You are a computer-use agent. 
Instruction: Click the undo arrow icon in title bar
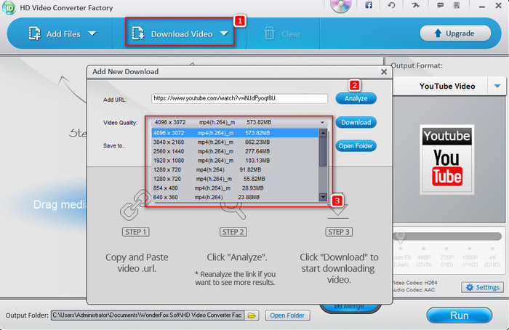391,5
